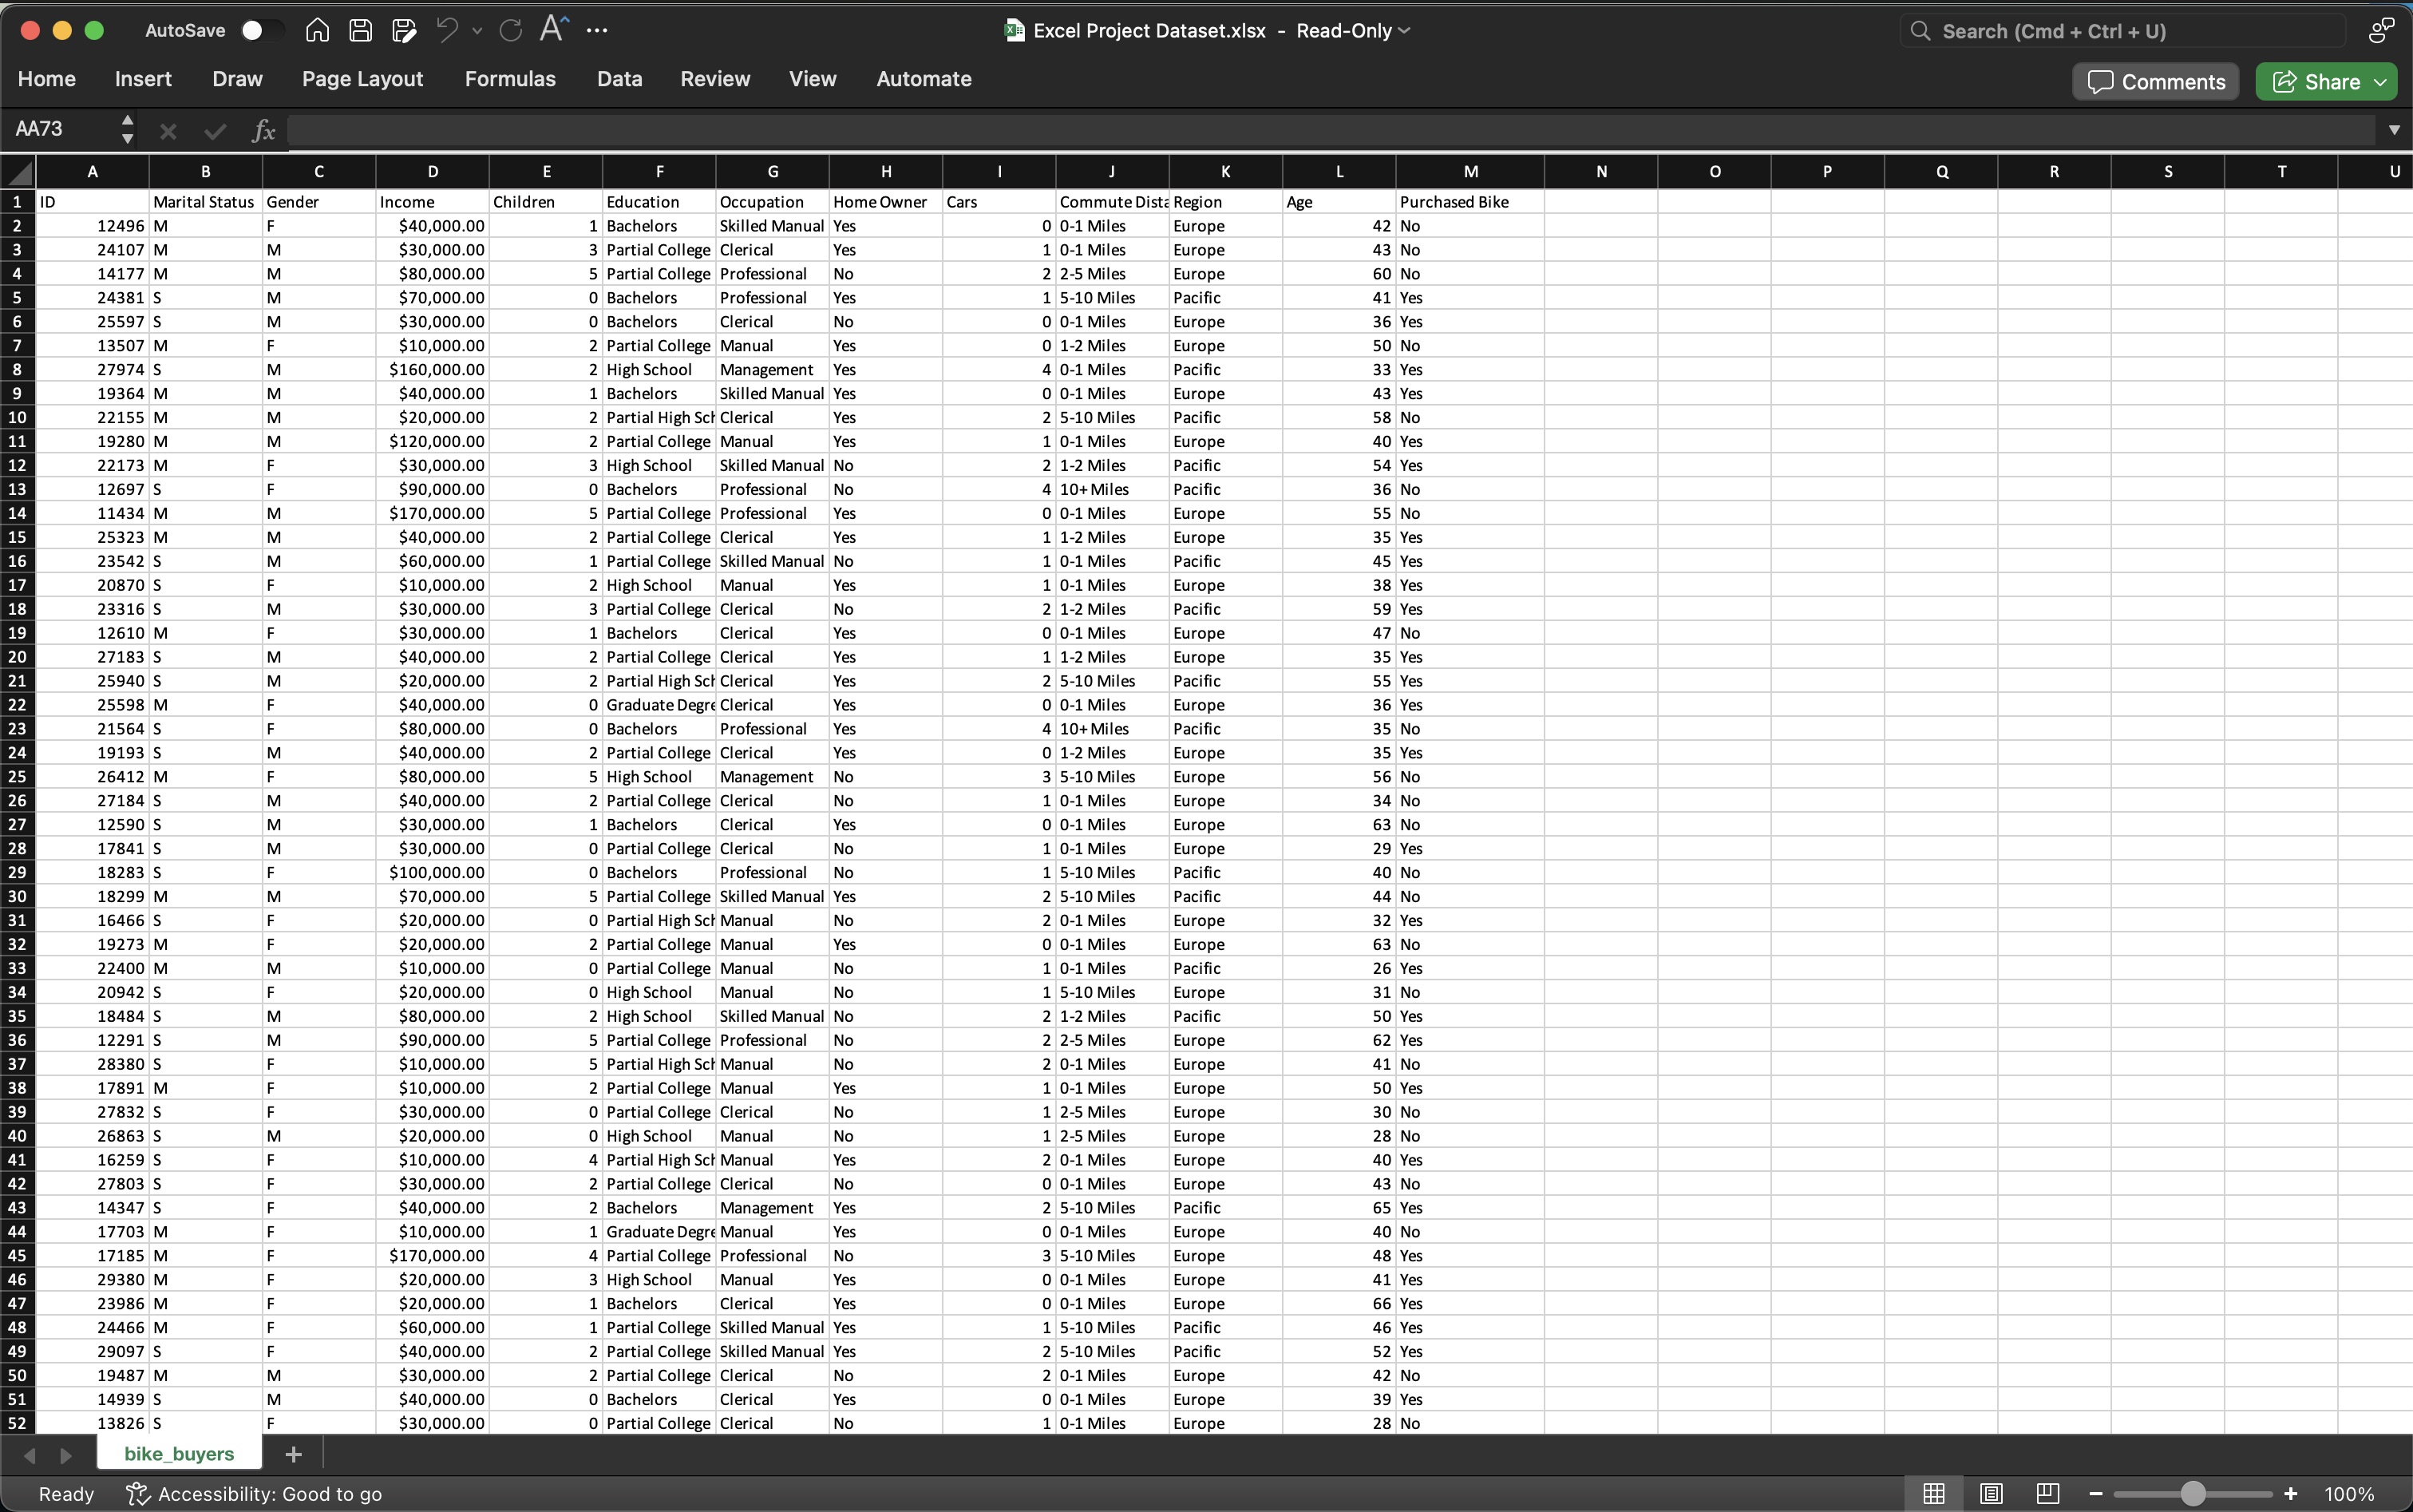Screen dimensions: 2413x1512
Task: Open the Share button dropdown arrow
Action: 2381,82
